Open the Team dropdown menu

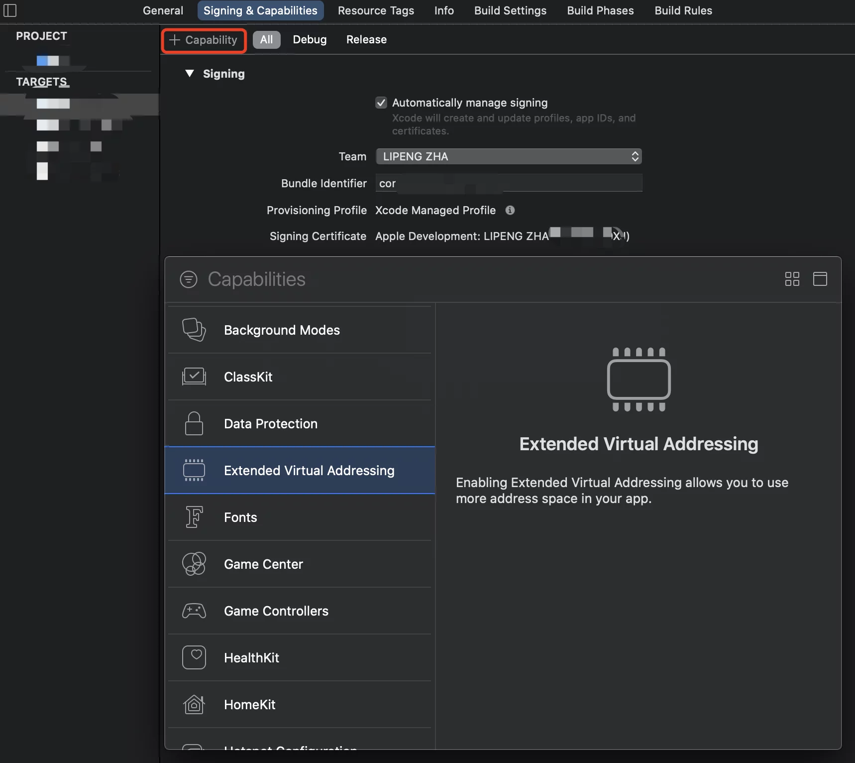click(x=508, y=156)
